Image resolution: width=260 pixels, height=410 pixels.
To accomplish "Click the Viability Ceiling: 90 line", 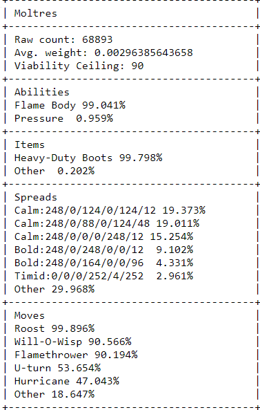I will (79, 66).
